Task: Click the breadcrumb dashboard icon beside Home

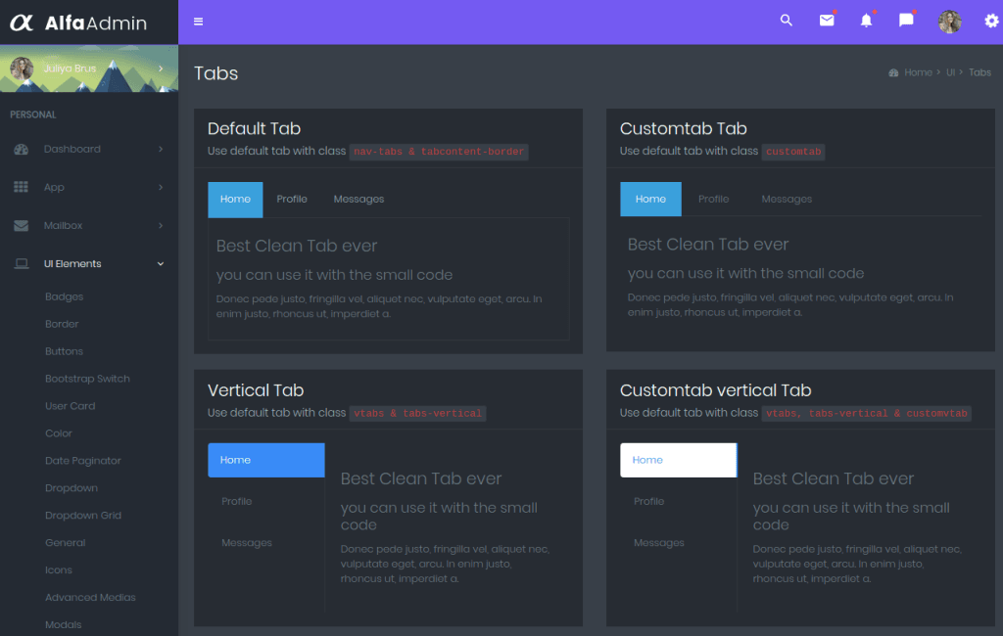Action: point(893,72)
